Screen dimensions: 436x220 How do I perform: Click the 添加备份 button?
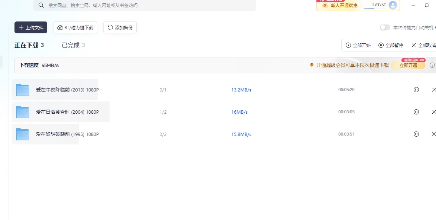120,27
